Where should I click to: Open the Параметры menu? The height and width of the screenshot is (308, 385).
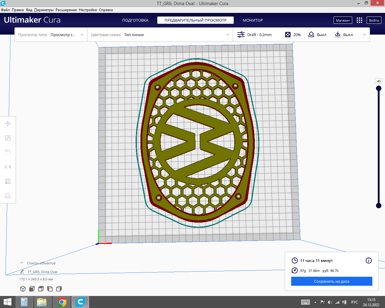coord(44,10)
